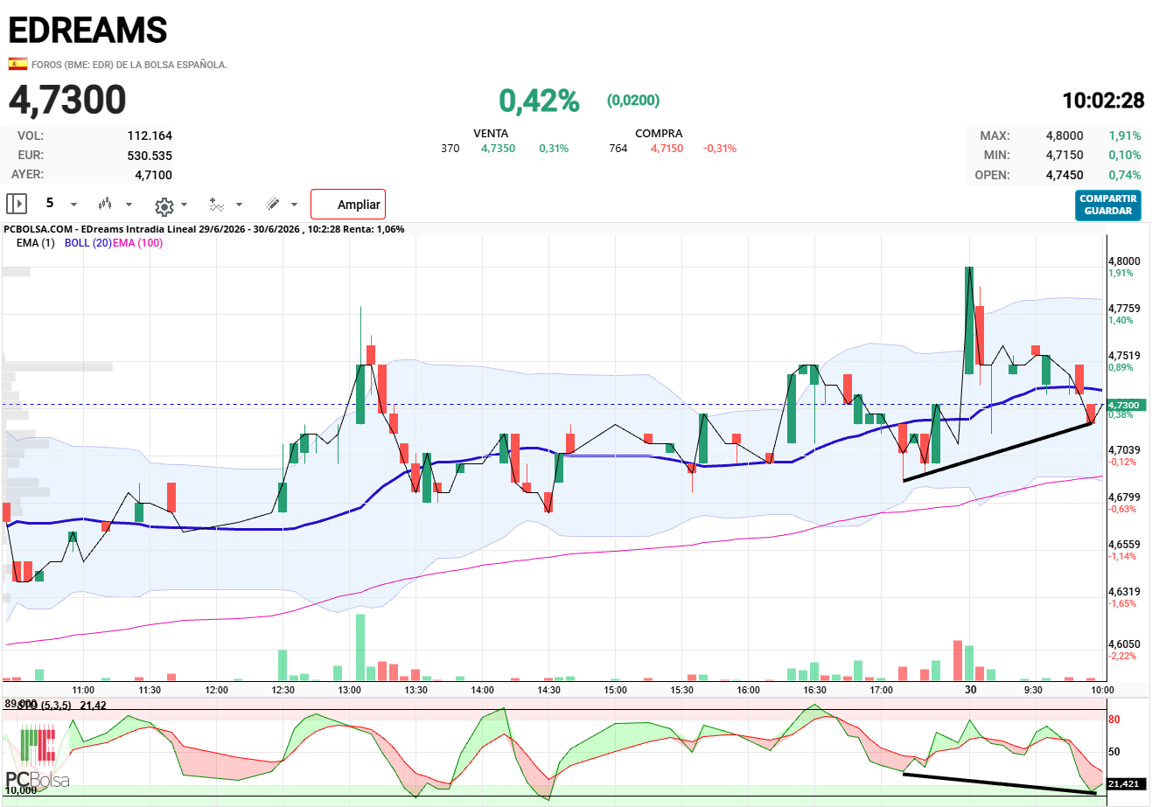Click the COMPRA price 4,7150
Image resolution: width=1152 pixels, height=807 pixels.
click(x=667, y=149)
